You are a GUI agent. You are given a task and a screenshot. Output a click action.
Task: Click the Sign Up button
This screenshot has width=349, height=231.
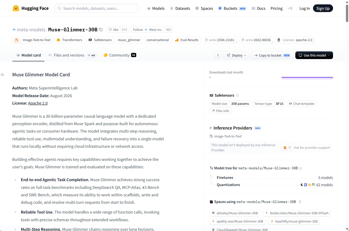point(323,8)
